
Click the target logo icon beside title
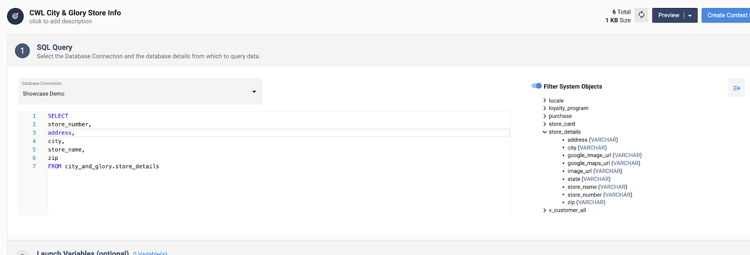[15, 16]
